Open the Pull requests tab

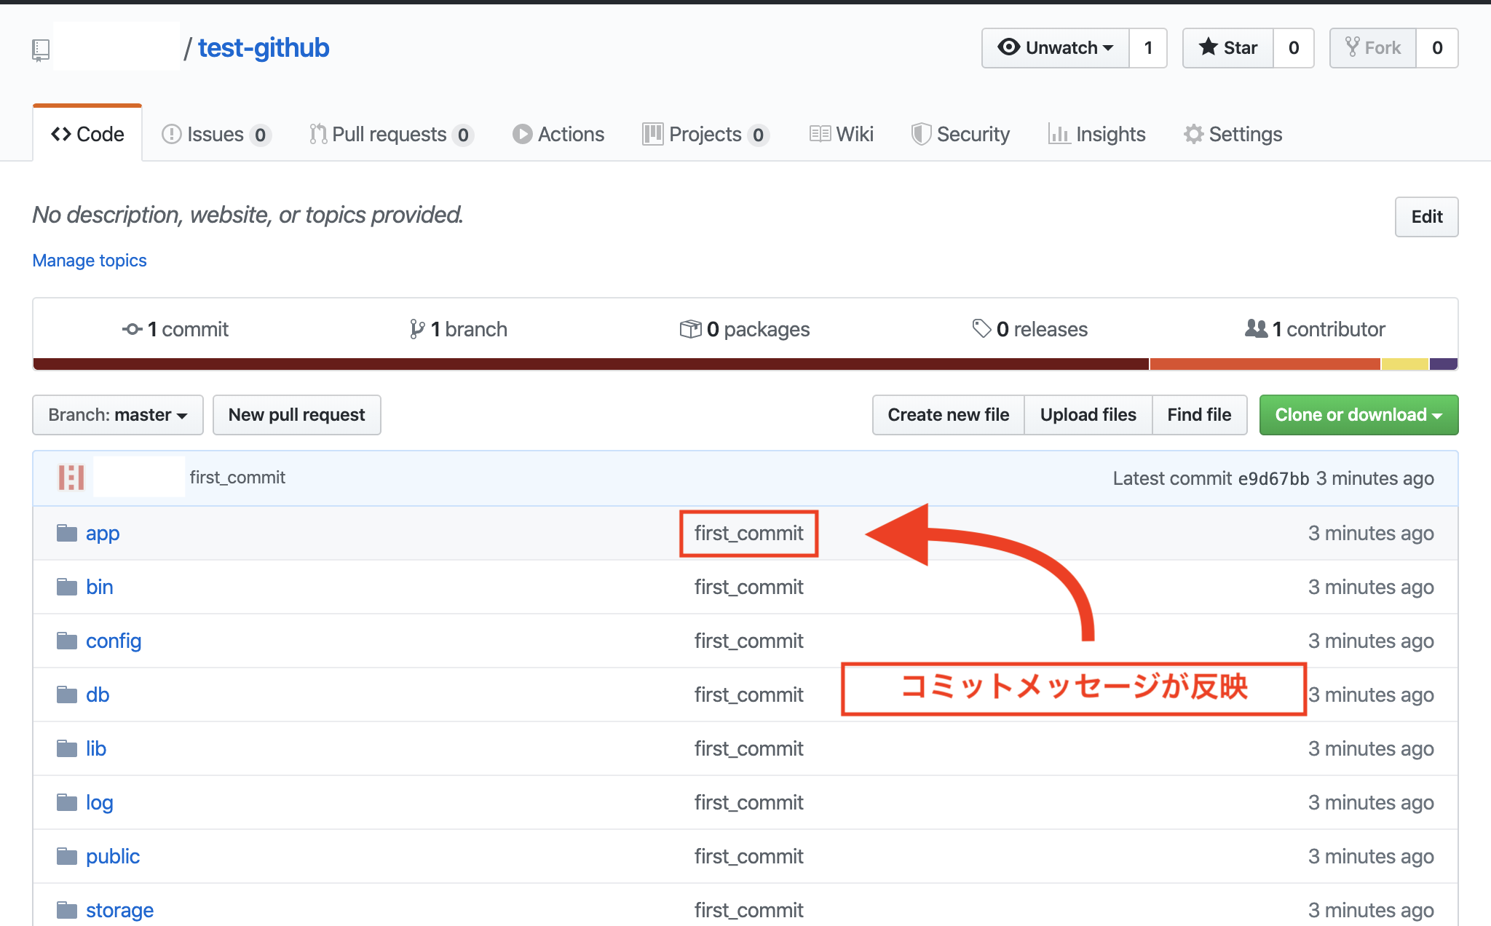[x=390, y=134]
